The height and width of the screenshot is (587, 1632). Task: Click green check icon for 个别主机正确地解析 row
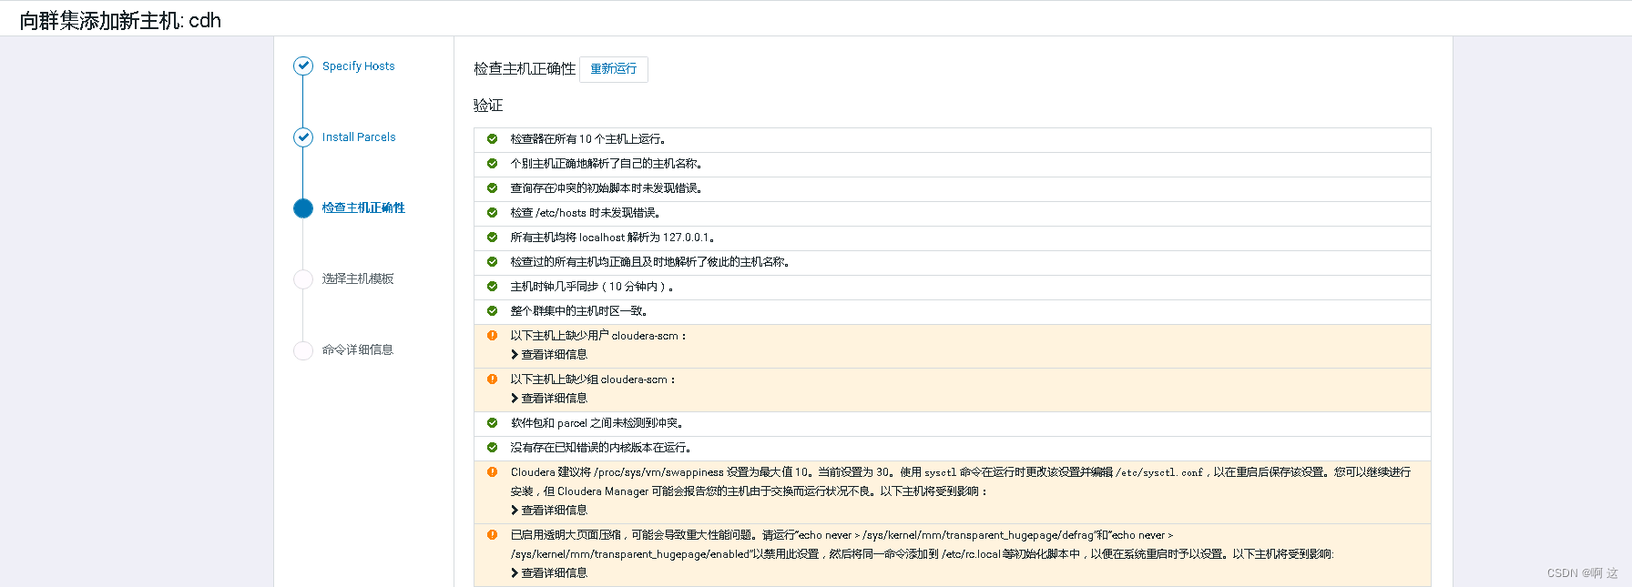[x=492, y=164]
